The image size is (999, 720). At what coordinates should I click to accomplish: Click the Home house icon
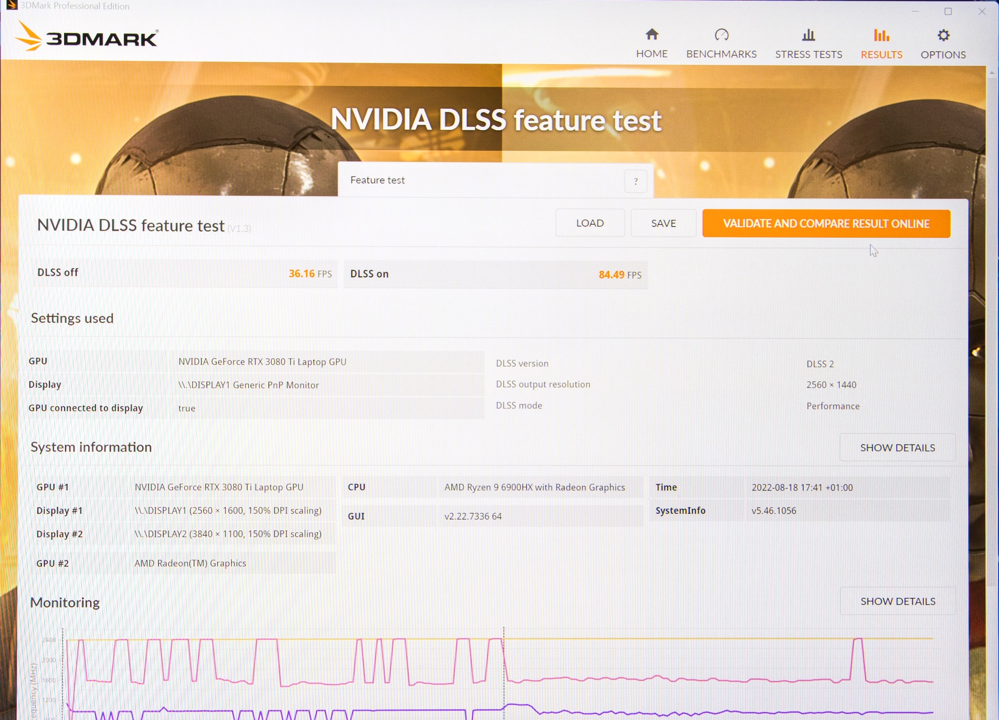coord(651,35)
